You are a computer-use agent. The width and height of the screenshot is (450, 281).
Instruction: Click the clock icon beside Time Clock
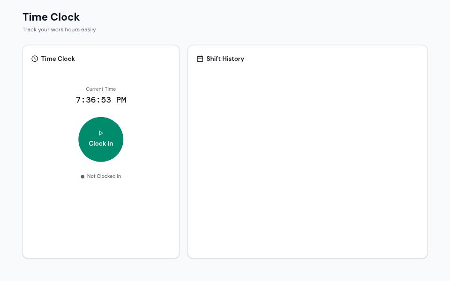pyautogui.click(x=35, y=59)
